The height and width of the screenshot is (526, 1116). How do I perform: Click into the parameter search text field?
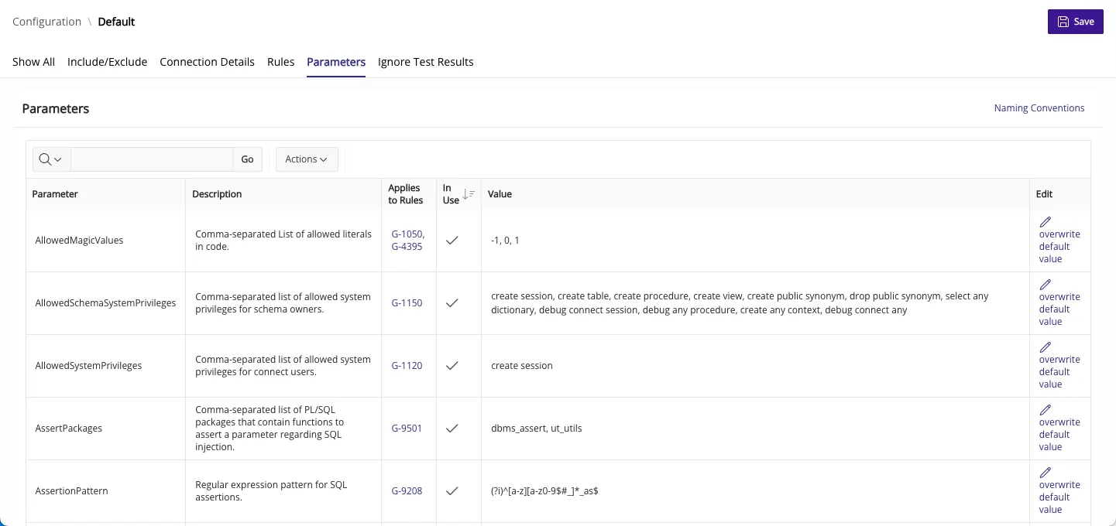coord(151,159)
